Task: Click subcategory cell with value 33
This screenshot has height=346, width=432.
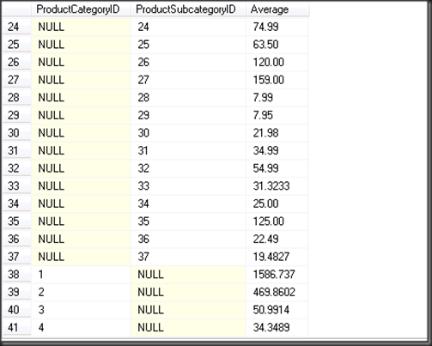Action: 188,186
